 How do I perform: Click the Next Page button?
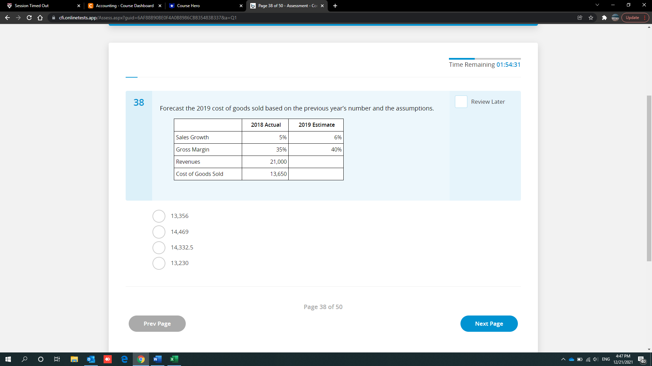pyautogui.click(x=489, y=324)
